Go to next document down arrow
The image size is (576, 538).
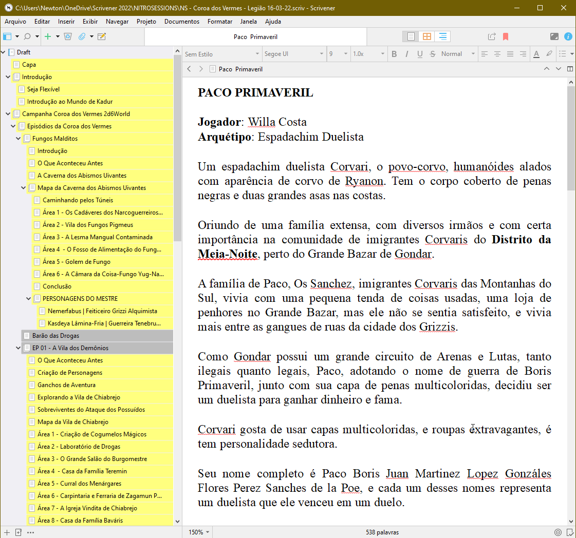[x=559, y=69]
